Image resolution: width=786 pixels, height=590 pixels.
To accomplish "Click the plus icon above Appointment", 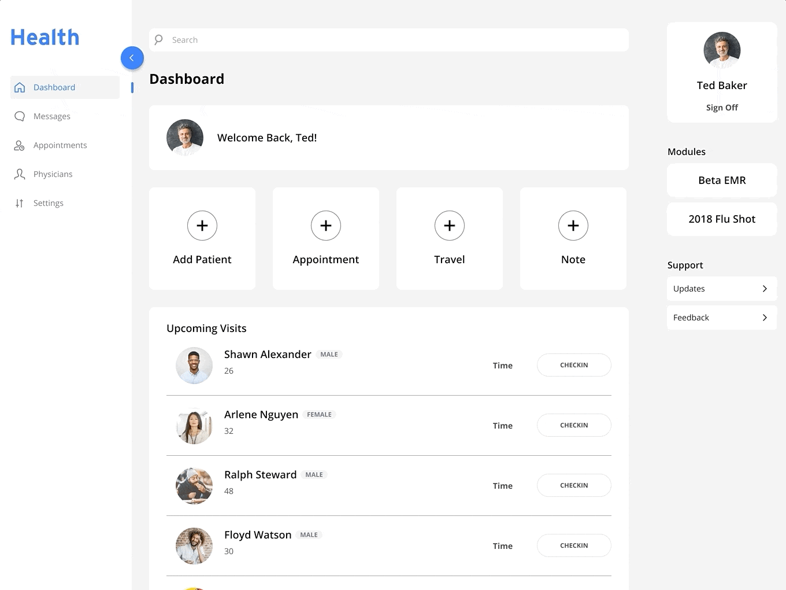I will tap(326, 226).
